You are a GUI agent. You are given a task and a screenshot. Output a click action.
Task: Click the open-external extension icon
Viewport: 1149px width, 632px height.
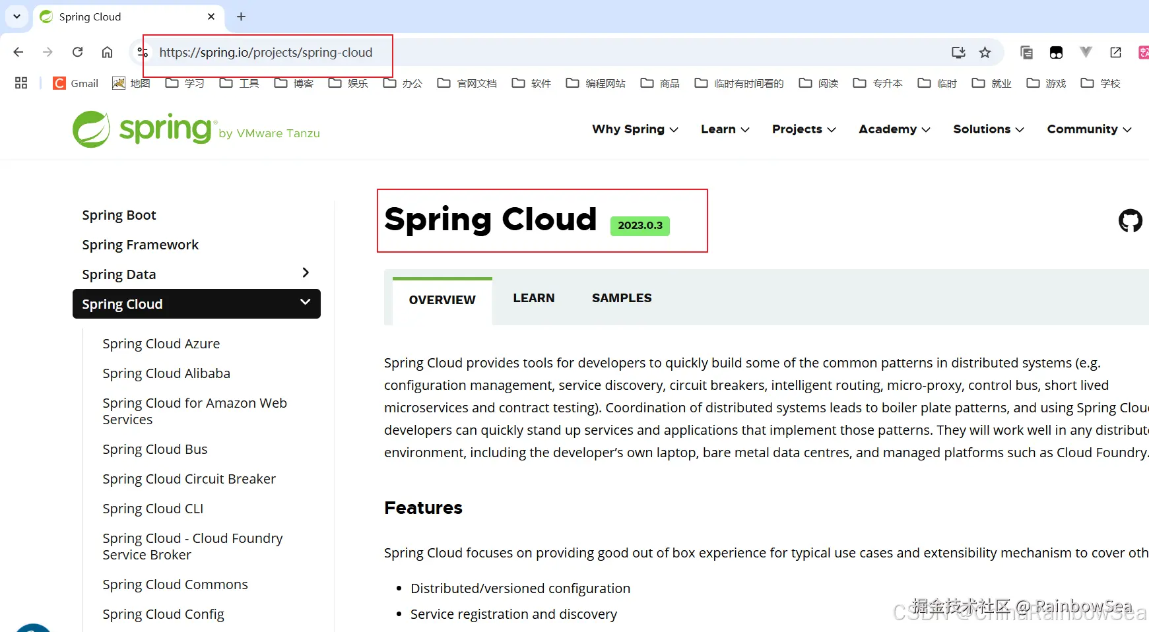point(1115,52)
